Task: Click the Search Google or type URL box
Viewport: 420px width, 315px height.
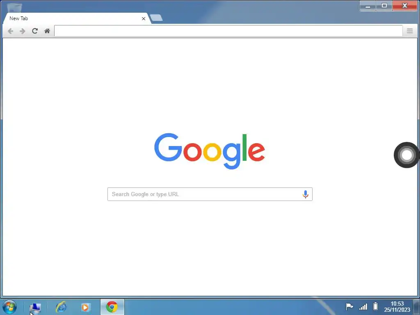Action: (x=210, y=194)
